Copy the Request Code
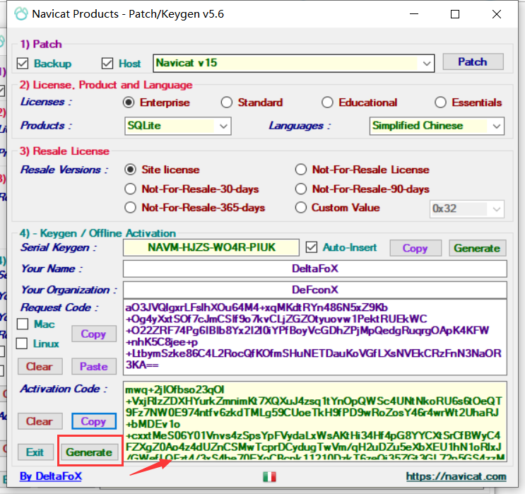This screenshot has height=494, width=525. tap(94, 334)
